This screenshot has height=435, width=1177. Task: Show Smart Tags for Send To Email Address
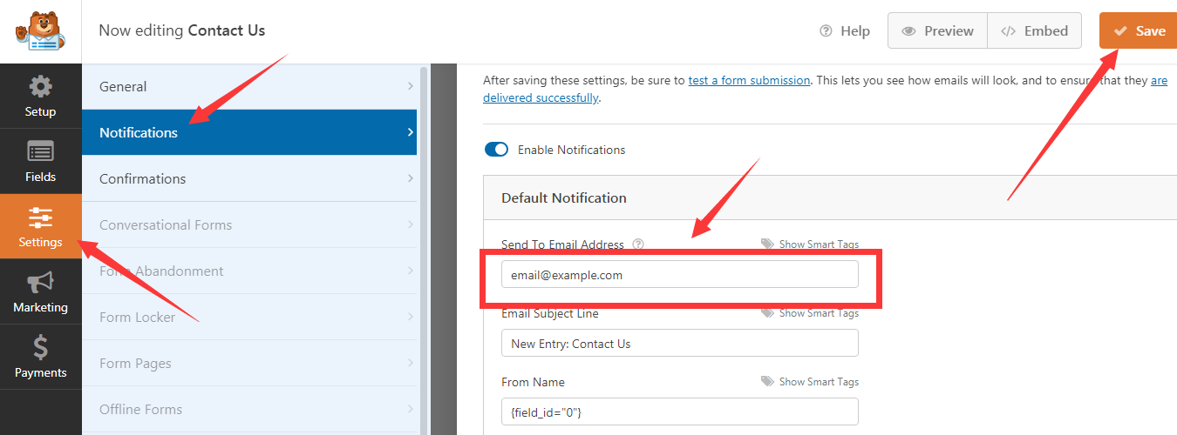click(x=809, y=244)
